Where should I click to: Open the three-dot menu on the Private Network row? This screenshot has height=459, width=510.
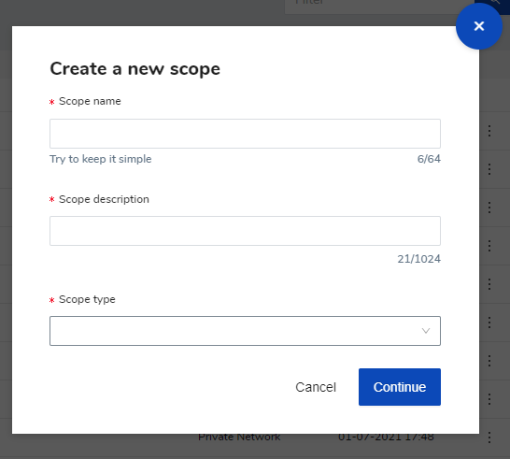(489, 437)
